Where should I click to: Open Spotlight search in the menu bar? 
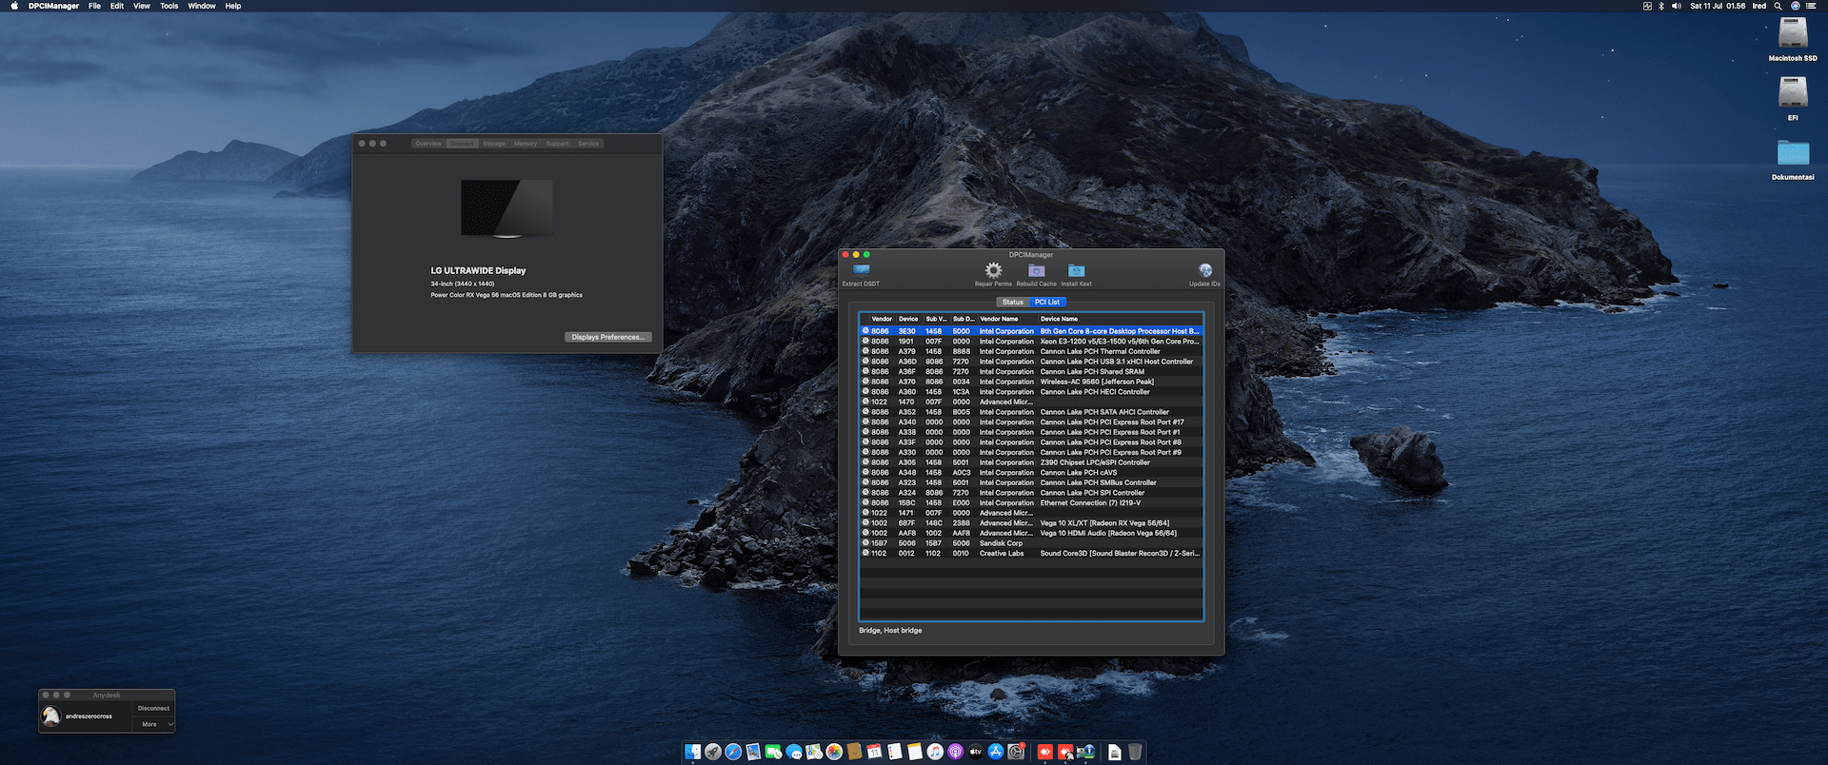point(1777,6)
